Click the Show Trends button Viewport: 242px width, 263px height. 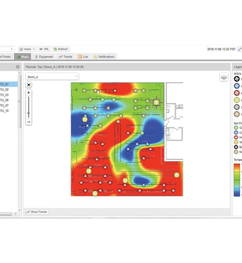click(x=37, y=212)
